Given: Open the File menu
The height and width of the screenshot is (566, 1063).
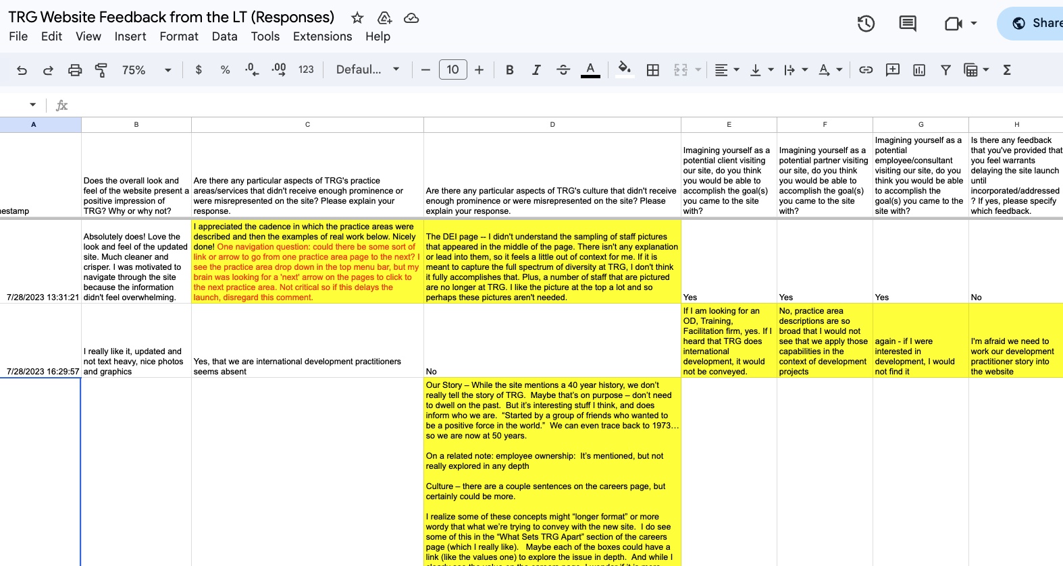Looking at the screenshot, I should coord(18,36).
